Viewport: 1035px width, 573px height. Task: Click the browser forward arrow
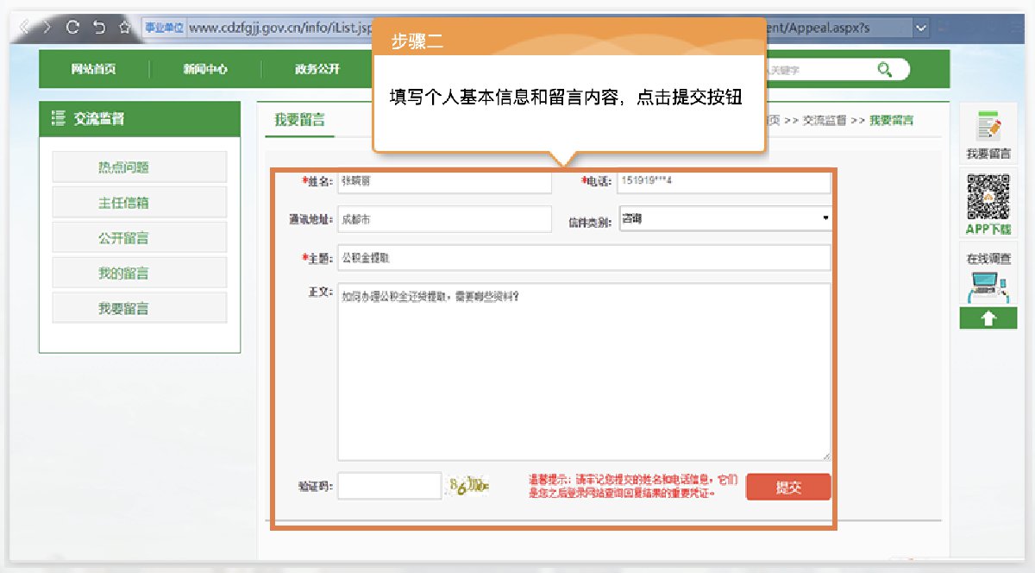click(47, 28)
